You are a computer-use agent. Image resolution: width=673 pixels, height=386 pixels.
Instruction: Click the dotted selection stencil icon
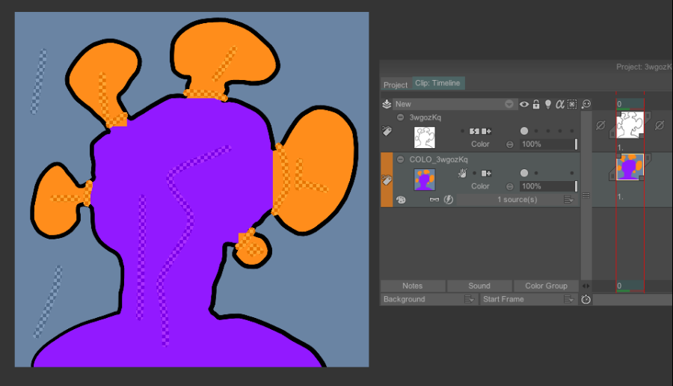572,104
